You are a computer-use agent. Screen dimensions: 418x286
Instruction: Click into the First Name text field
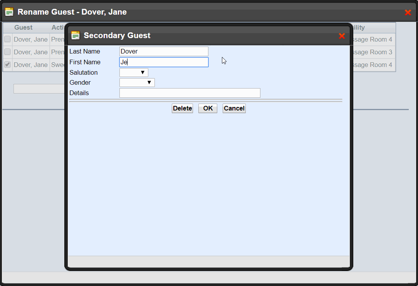coord(164,62)
